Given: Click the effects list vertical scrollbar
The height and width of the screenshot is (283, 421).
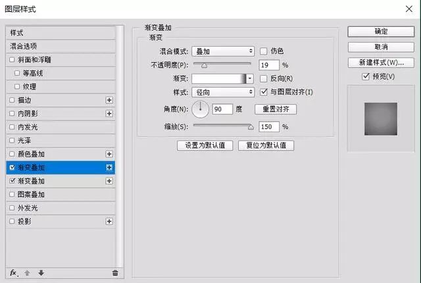Looking at the screenshot, I should point(120,146).
